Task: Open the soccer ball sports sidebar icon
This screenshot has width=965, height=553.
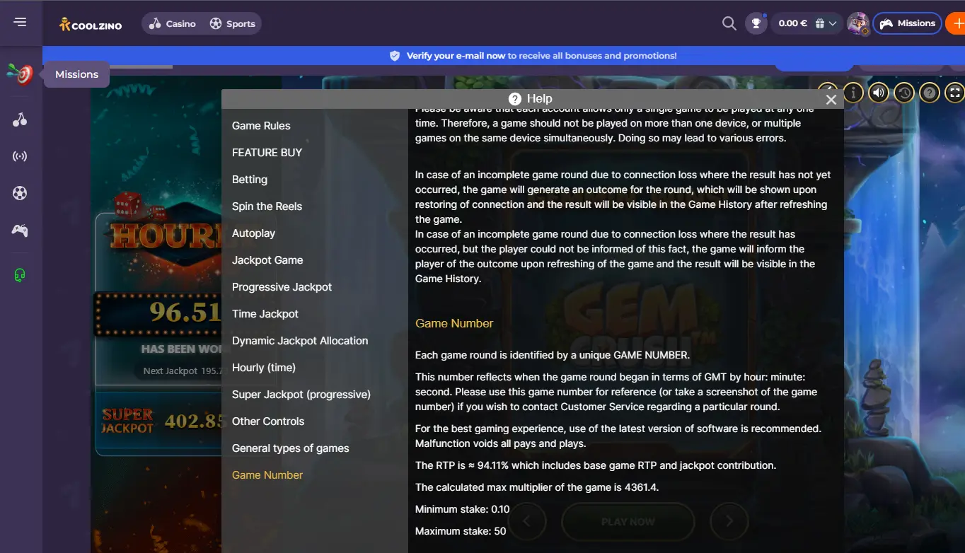Action: [20, 192]
